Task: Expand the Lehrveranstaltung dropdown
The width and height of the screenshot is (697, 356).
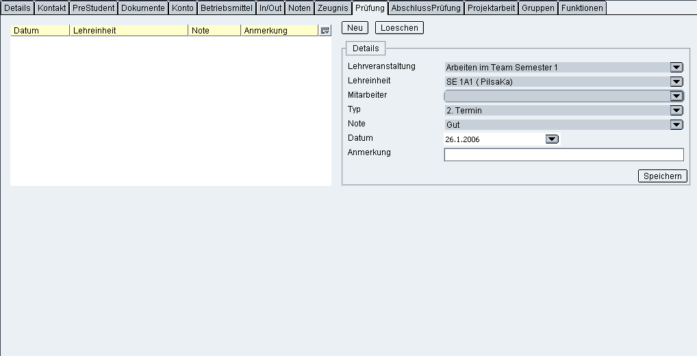Action: pos(676,67)
